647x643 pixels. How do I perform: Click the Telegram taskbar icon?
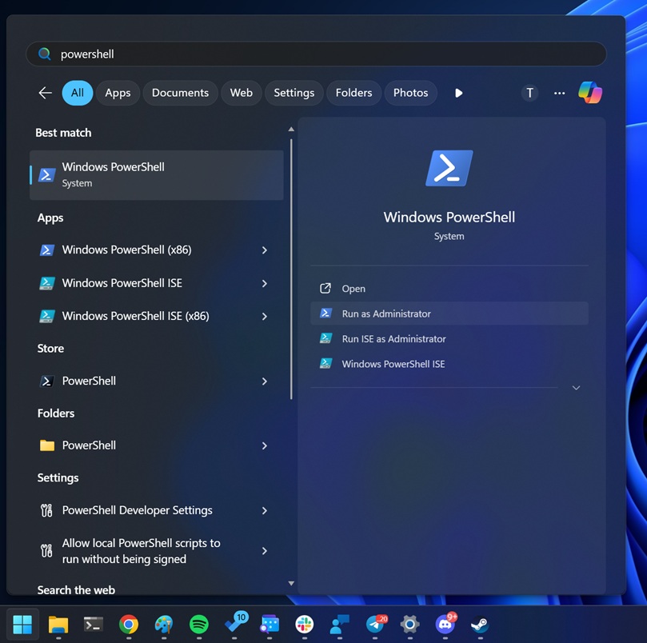pos(375,625)
